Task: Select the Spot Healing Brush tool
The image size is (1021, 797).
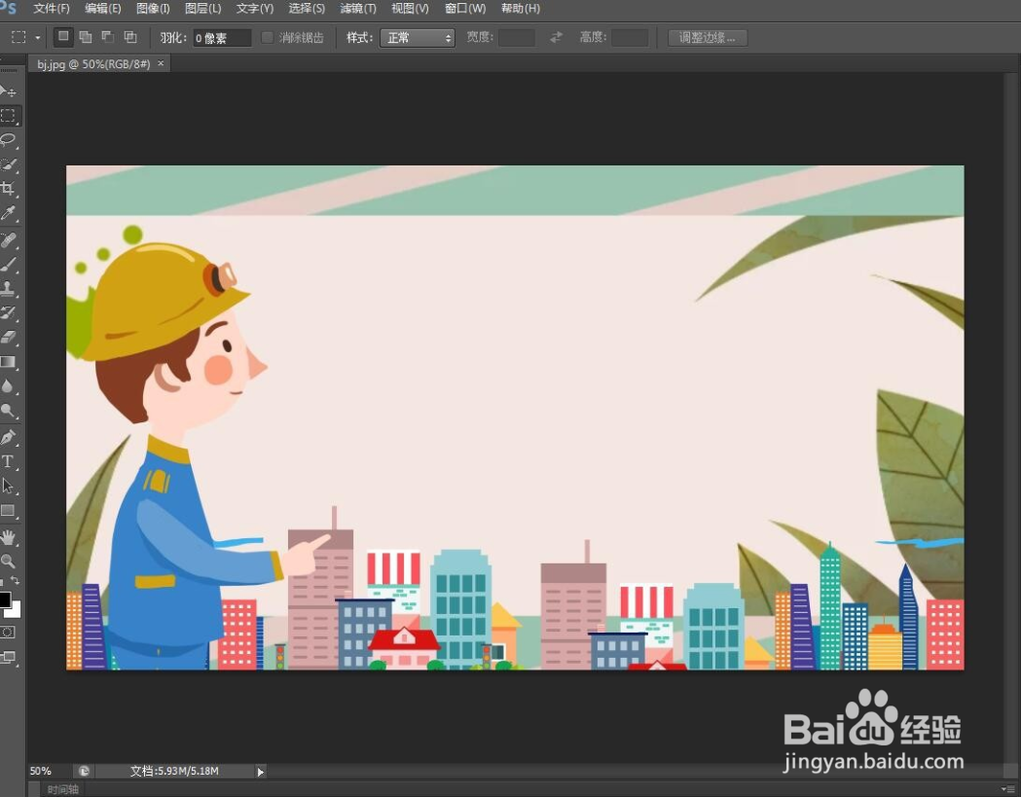Action: coord(9,240)
